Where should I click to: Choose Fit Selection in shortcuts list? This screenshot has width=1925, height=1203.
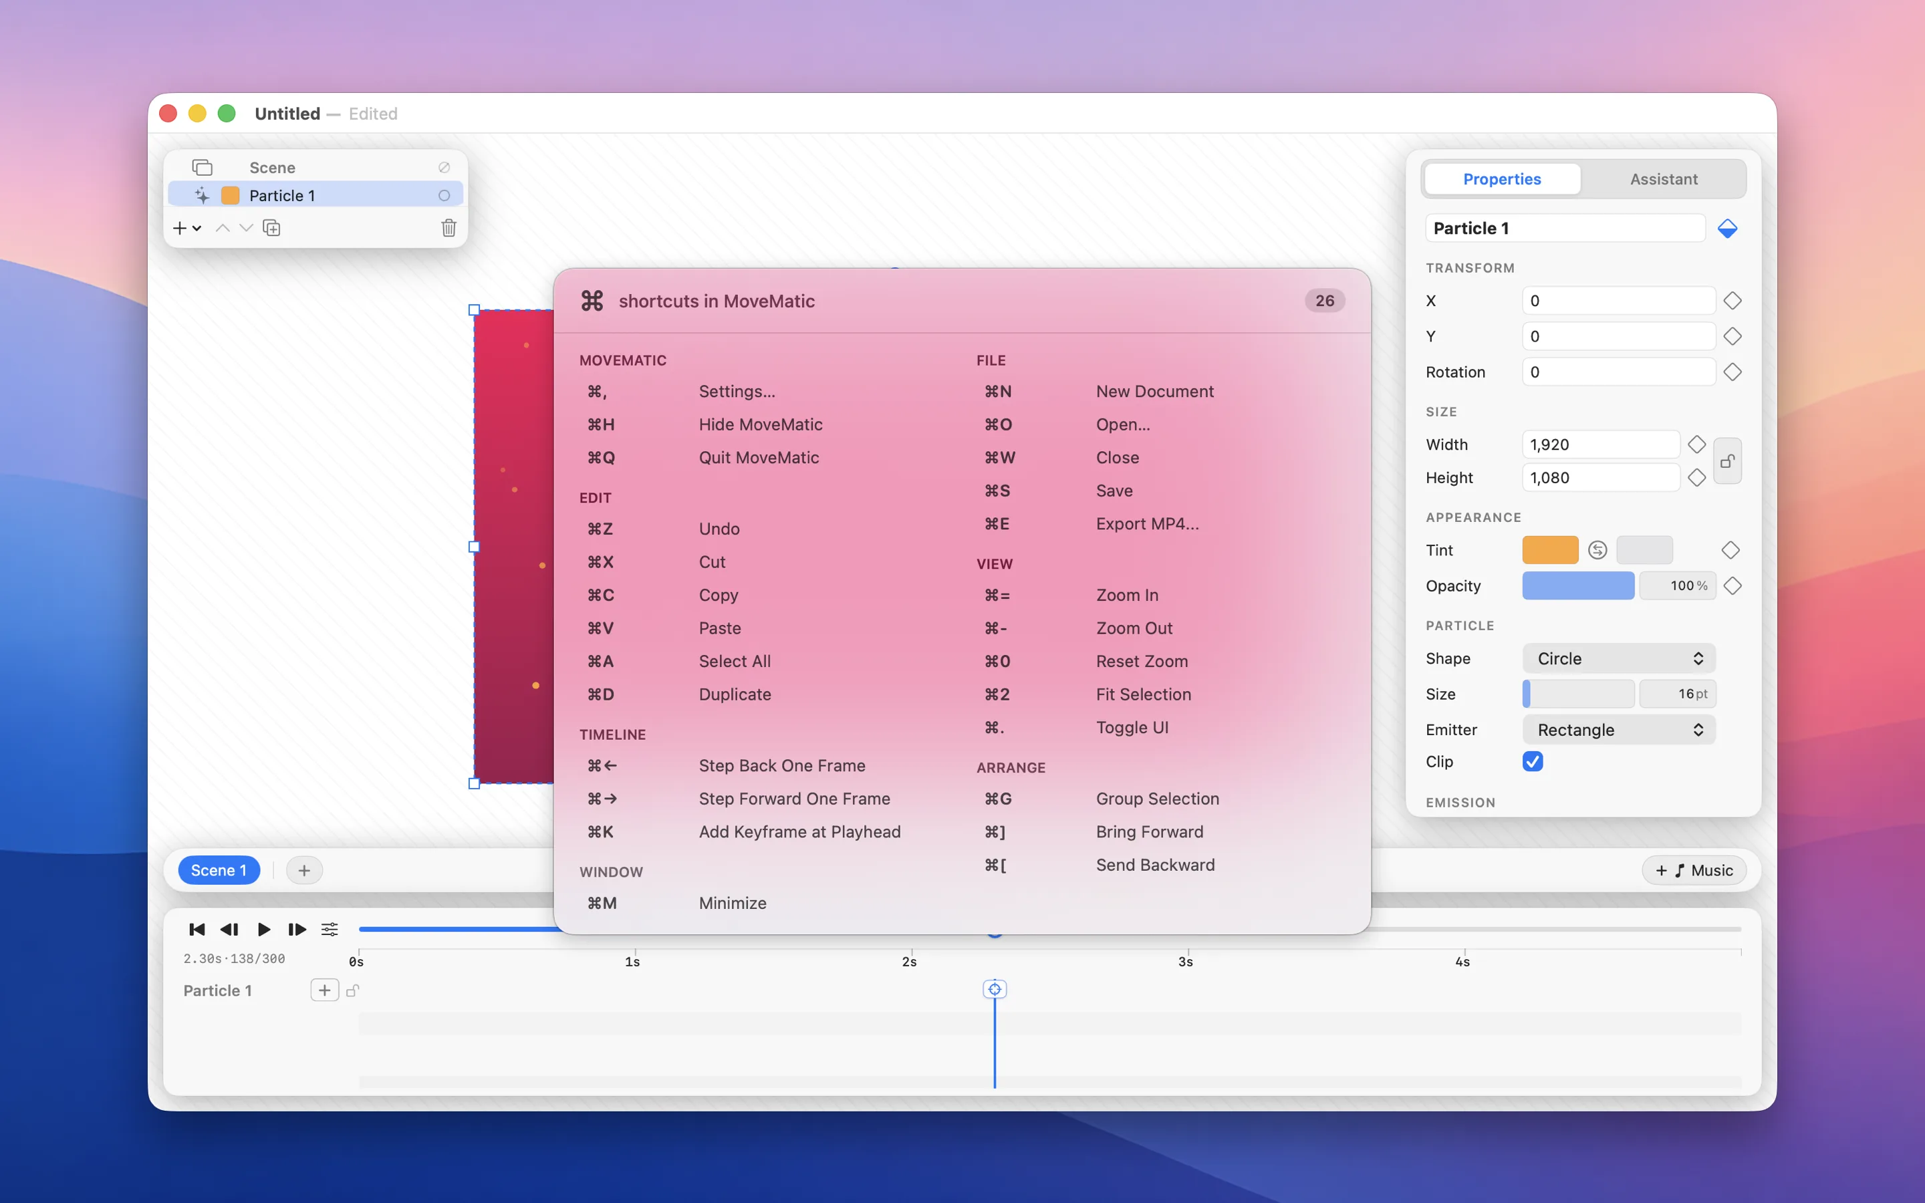(x=1143, y=694)
